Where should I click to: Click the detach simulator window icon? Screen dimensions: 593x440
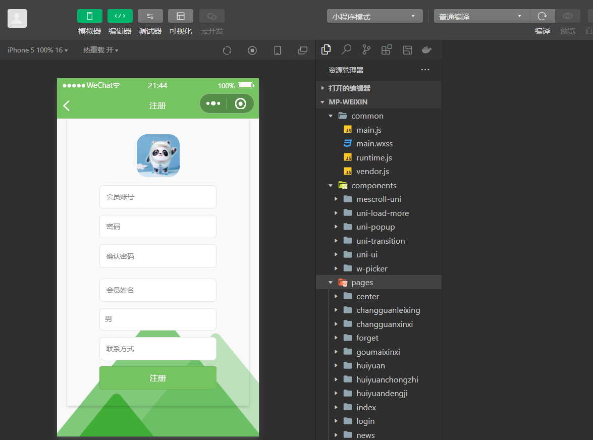[303, 50]
